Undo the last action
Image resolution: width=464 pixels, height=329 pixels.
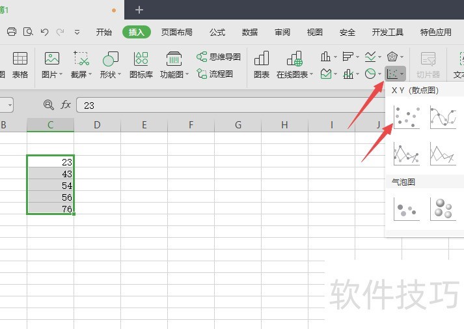44,32
